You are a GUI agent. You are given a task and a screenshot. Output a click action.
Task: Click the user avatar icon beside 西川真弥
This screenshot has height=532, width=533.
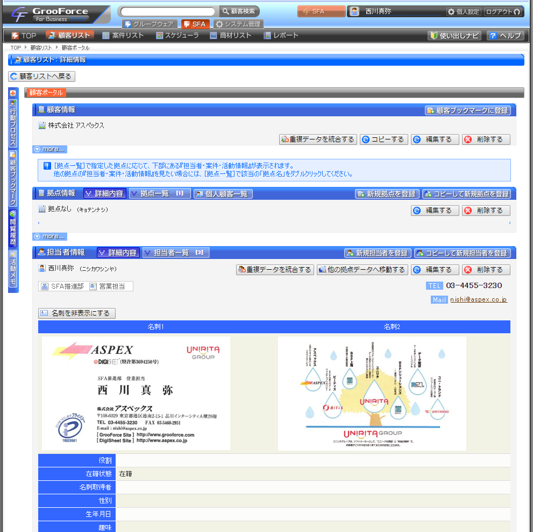coord(354,11)
